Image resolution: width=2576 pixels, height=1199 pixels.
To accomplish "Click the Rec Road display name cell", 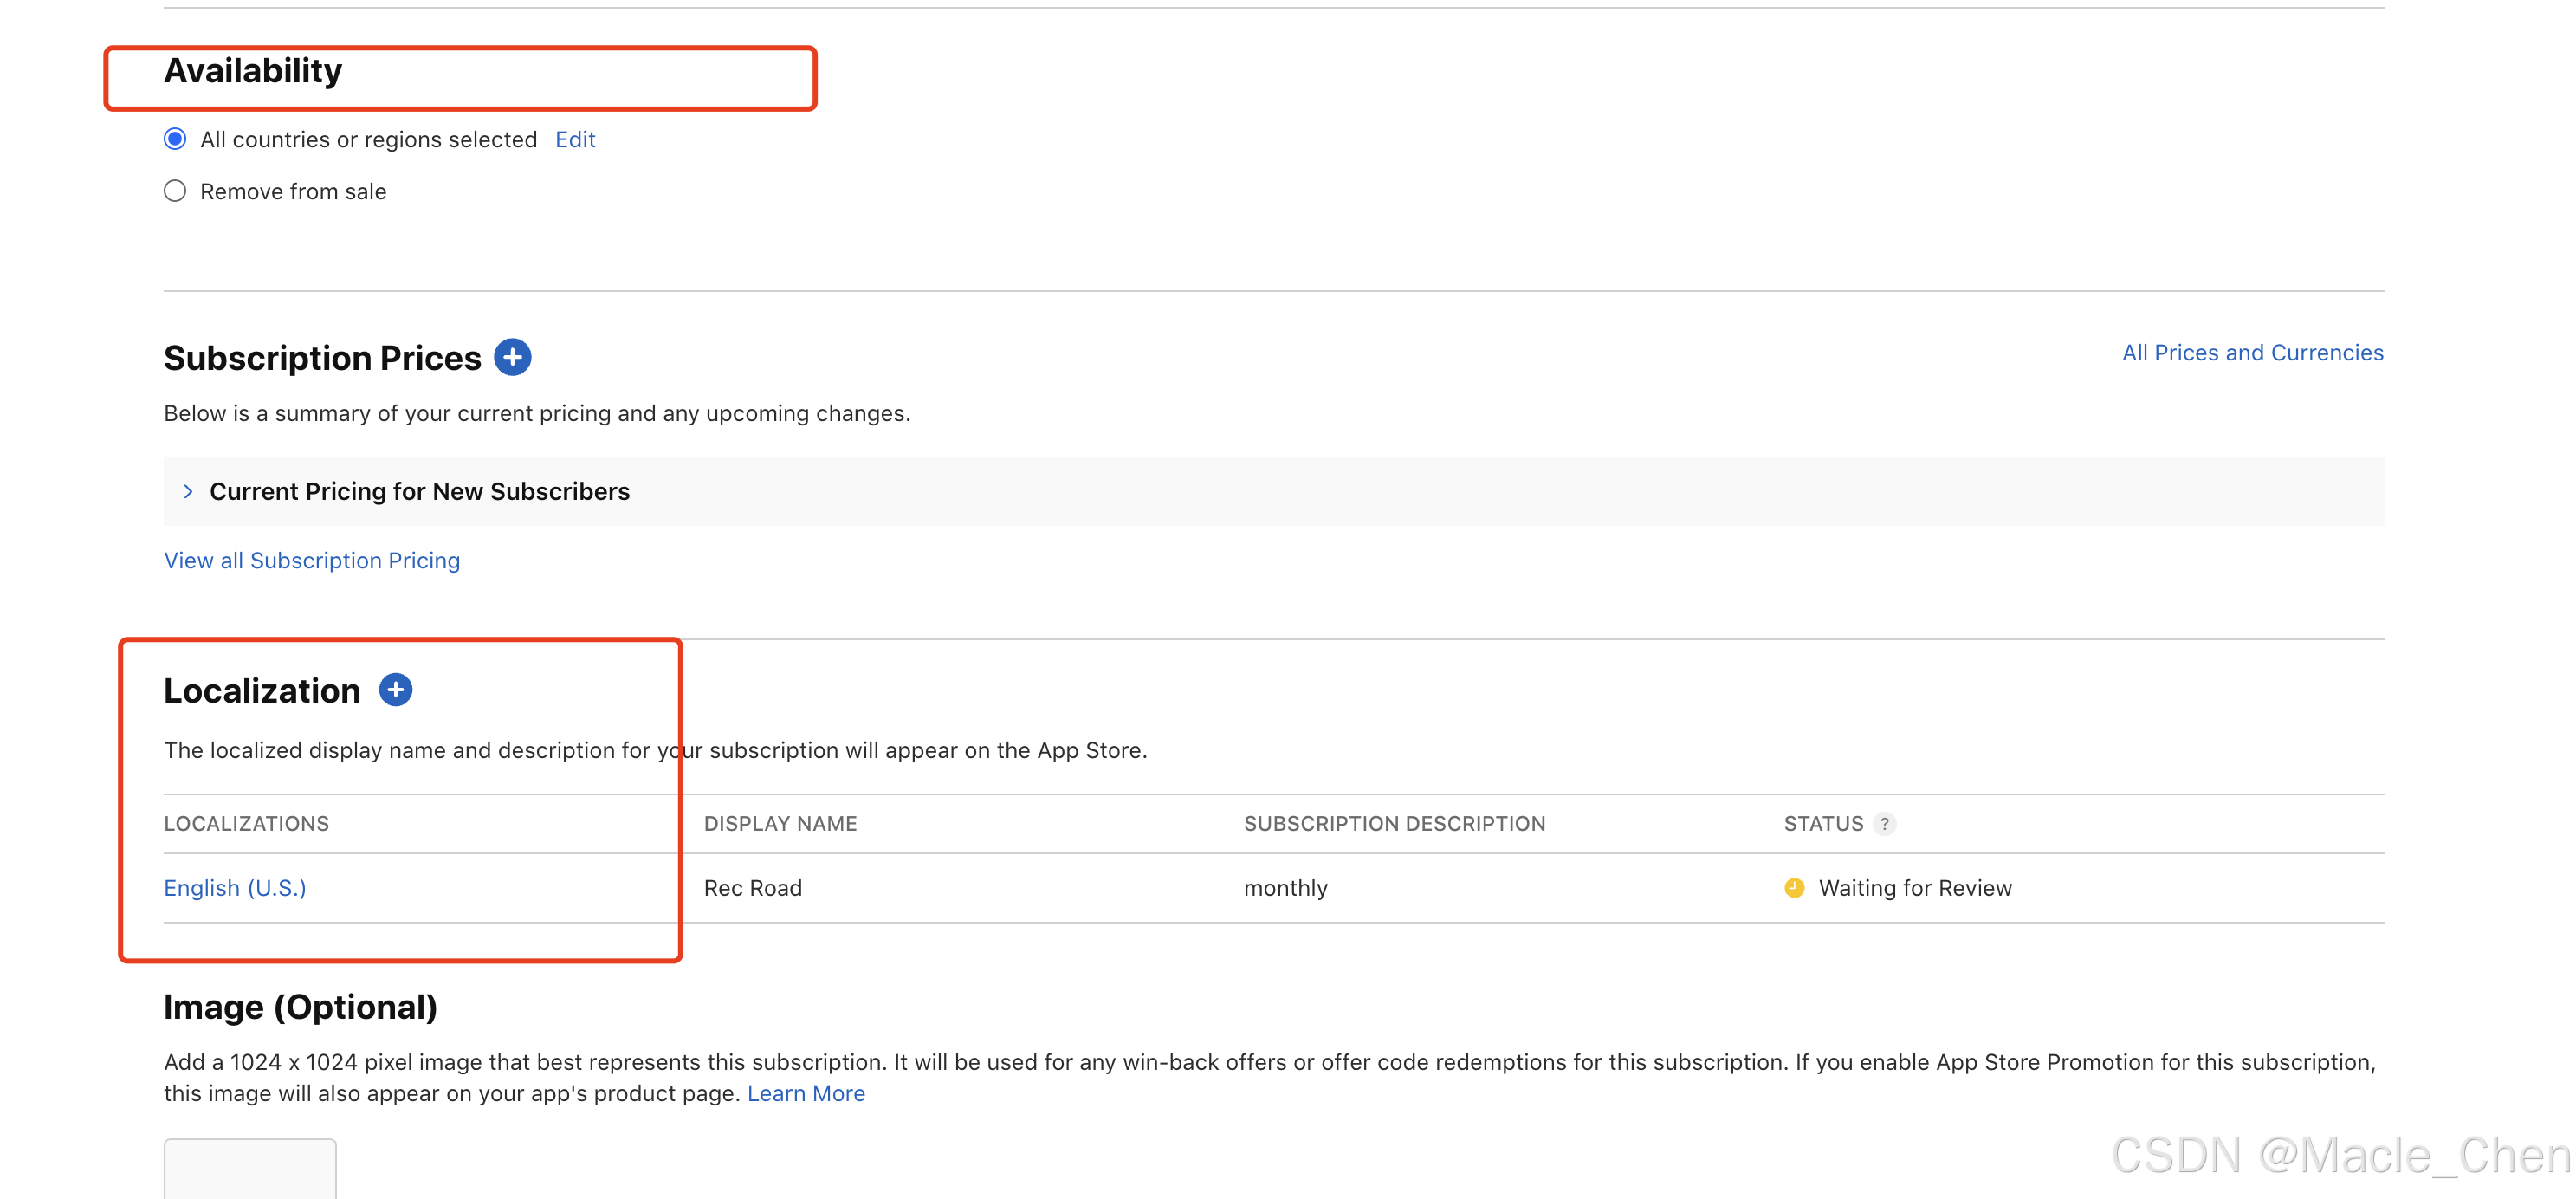I will (753, 888).
